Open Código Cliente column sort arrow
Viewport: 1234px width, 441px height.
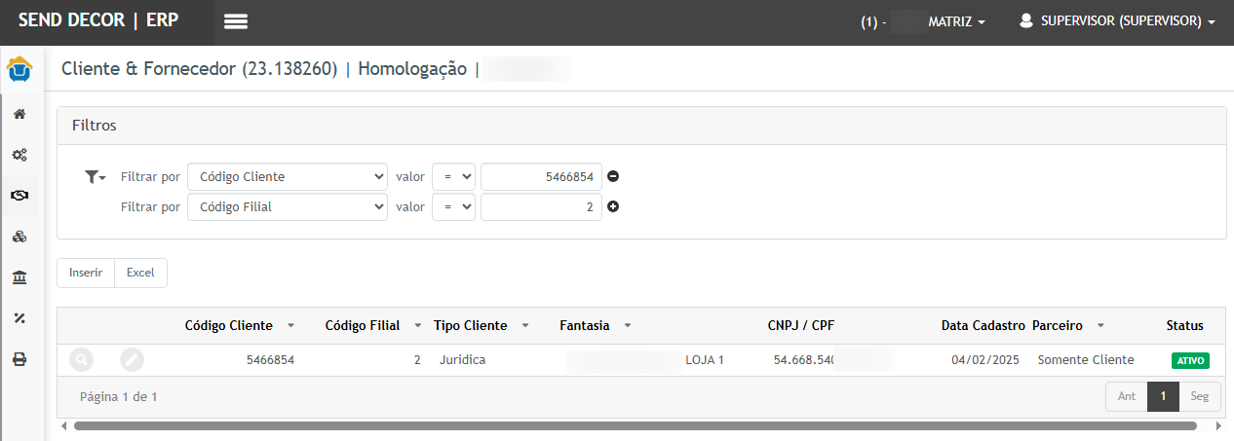[x=291, y=326]
